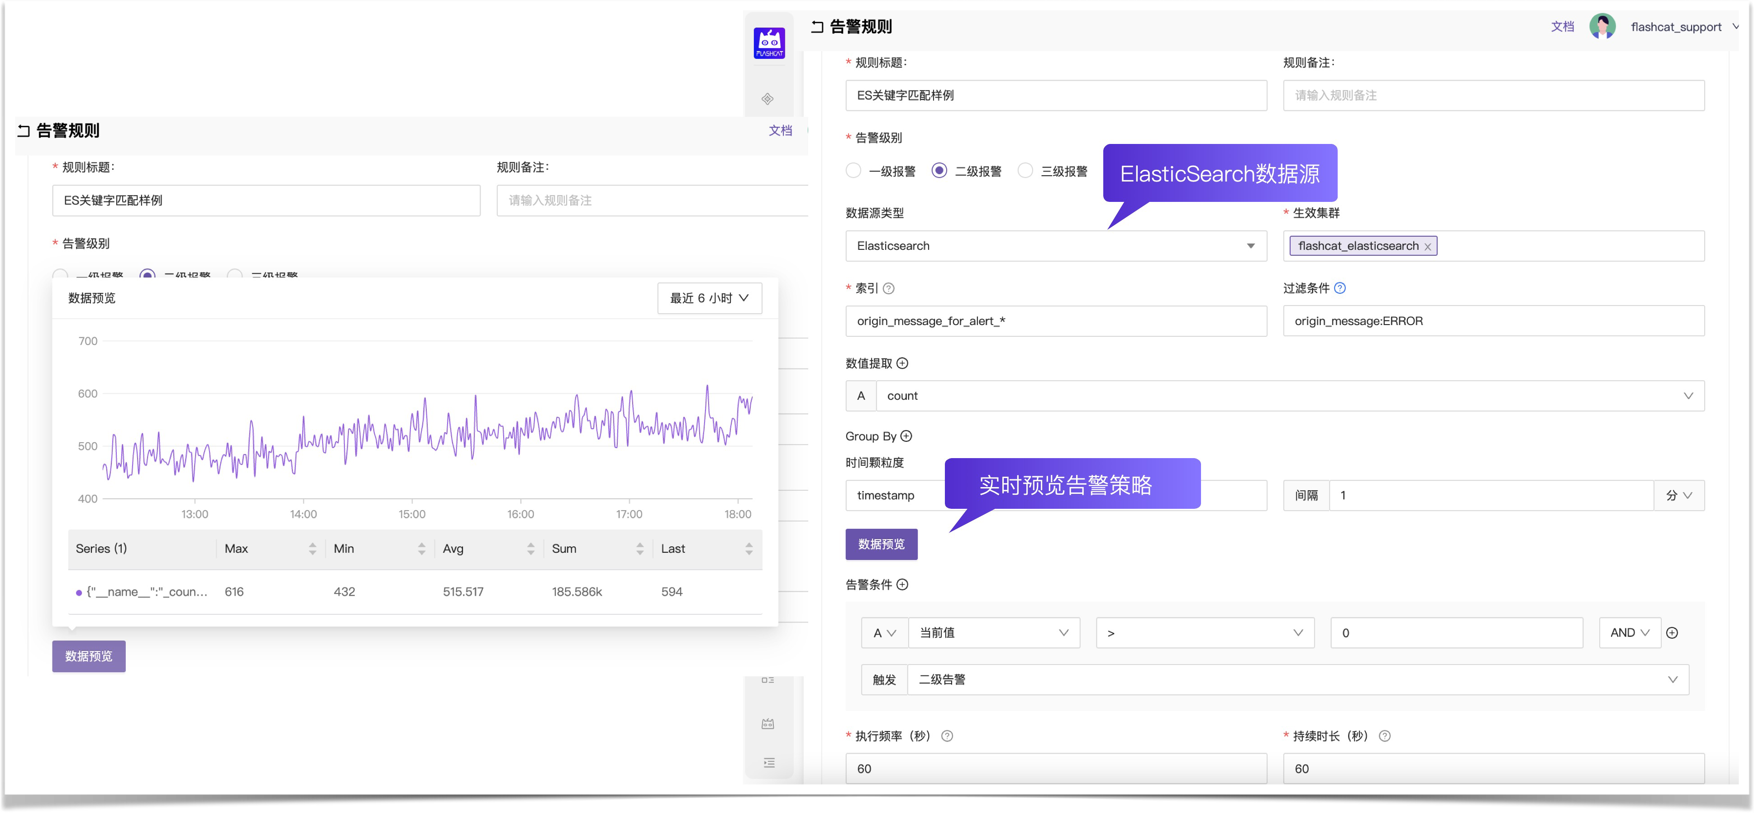Add a new 告警条件 using the plus icon
Screen dimensions: 1754x813
click(x=904, y=585)
